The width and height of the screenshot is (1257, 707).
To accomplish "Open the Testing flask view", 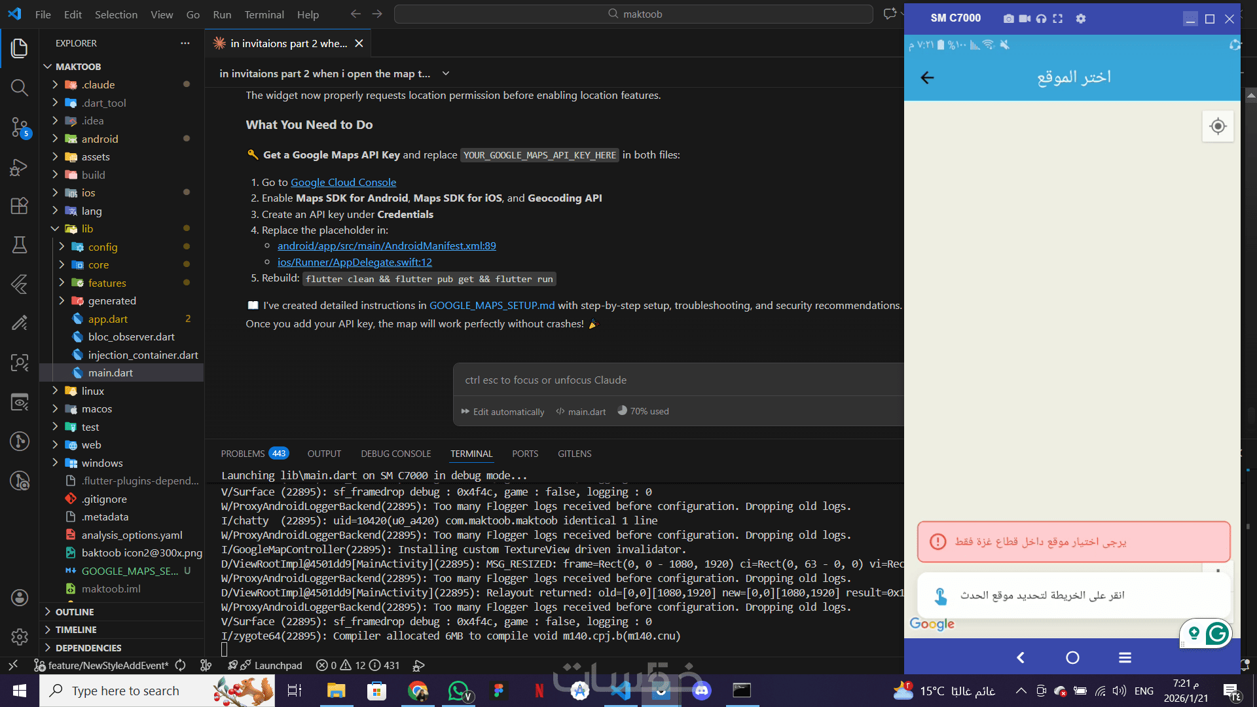I will (x=20, y=245).
